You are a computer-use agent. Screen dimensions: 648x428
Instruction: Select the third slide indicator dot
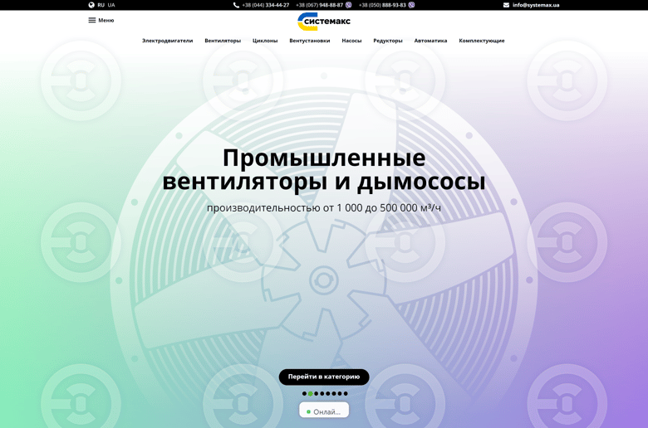click(x=317, y=393)
